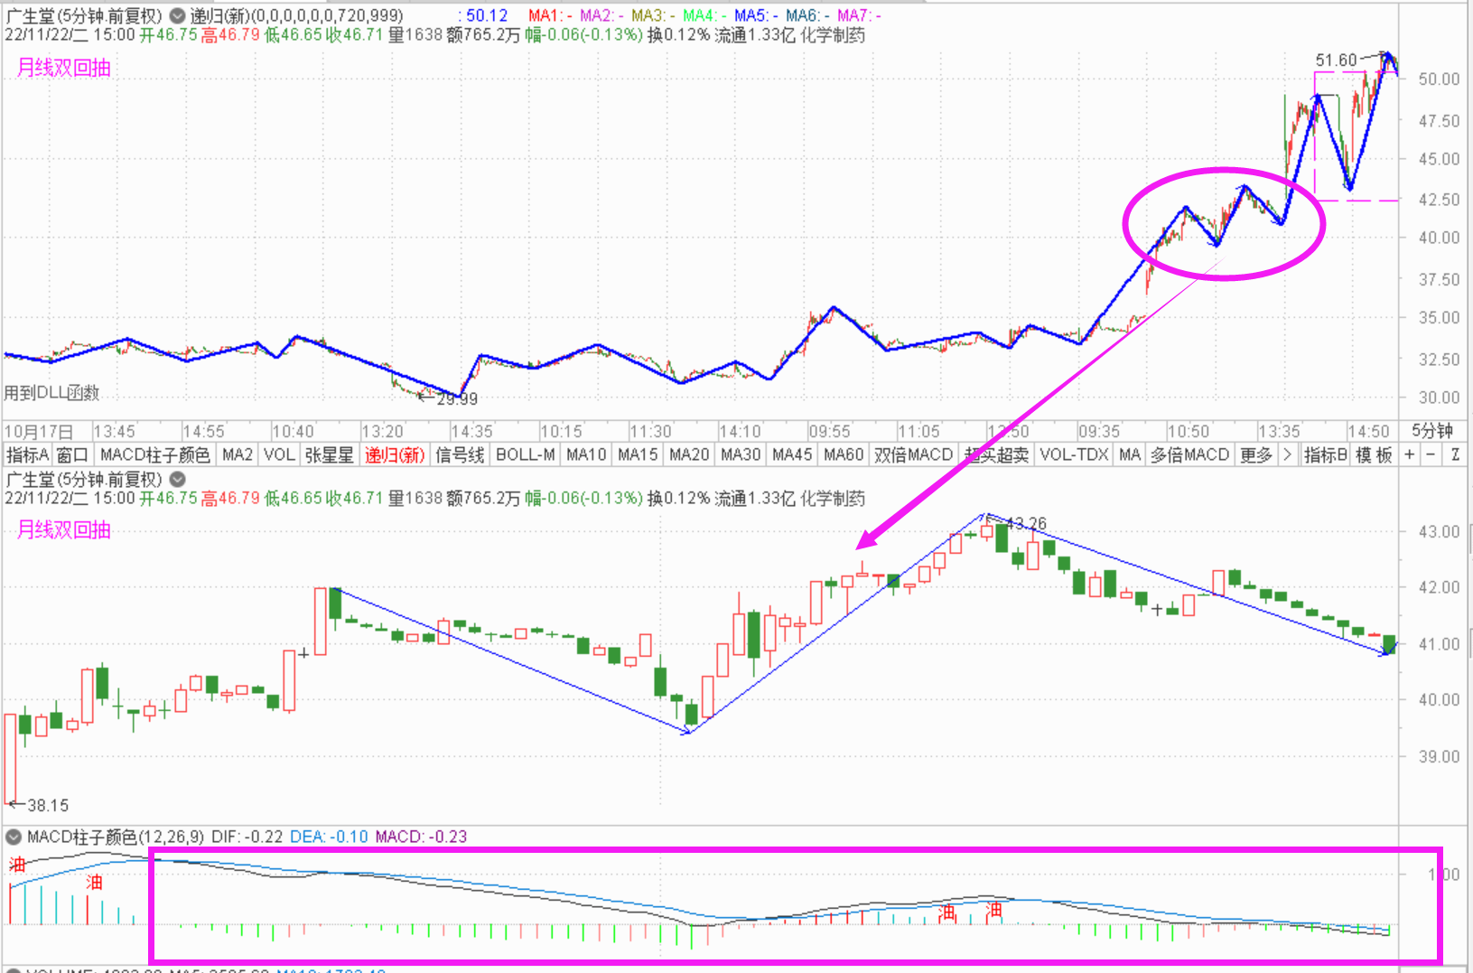Collapse the MACD柱子颜色 indicator panel toggle
Viewport: 1473px width, 973px height.
[14, 837]
